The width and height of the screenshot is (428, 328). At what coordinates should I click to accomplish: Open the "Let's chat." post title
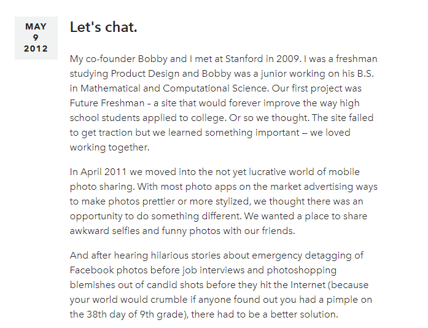103,27
